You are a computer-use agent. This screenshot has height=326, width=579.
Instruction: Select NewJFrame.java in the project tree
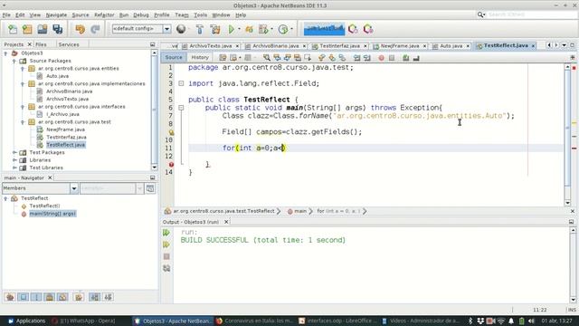[65, 129]
